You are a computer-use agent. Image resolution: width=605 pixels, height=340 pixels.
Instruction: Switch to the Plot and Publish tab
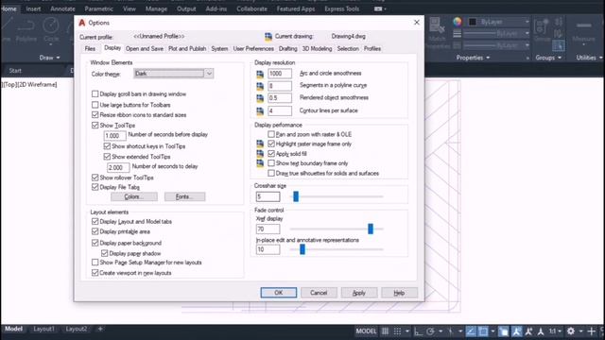click(x=187, y=48)
